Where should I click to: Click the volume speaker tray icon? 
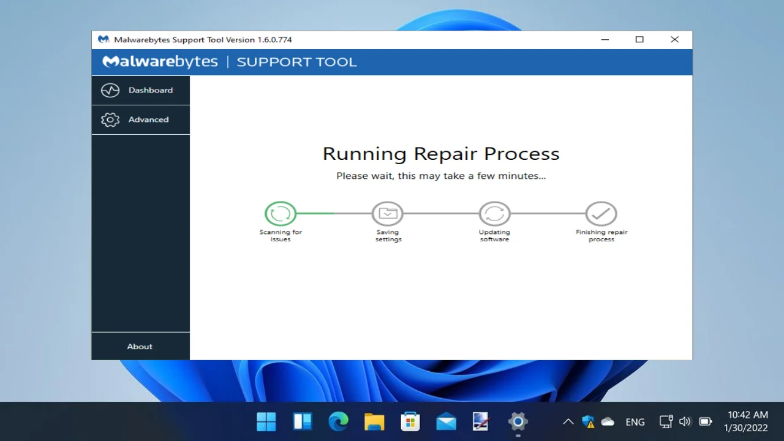[x=685, y=421]
